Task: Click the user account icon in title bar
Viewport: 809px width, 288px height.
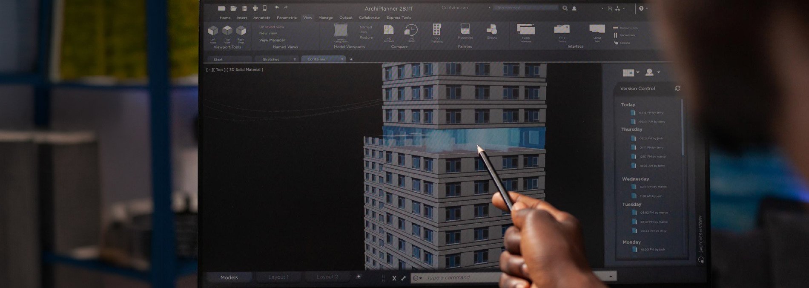Action: [574, 8]
